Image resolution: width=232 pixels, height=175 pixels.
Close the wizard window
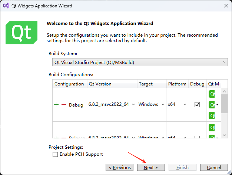click(x=226, y=6)
